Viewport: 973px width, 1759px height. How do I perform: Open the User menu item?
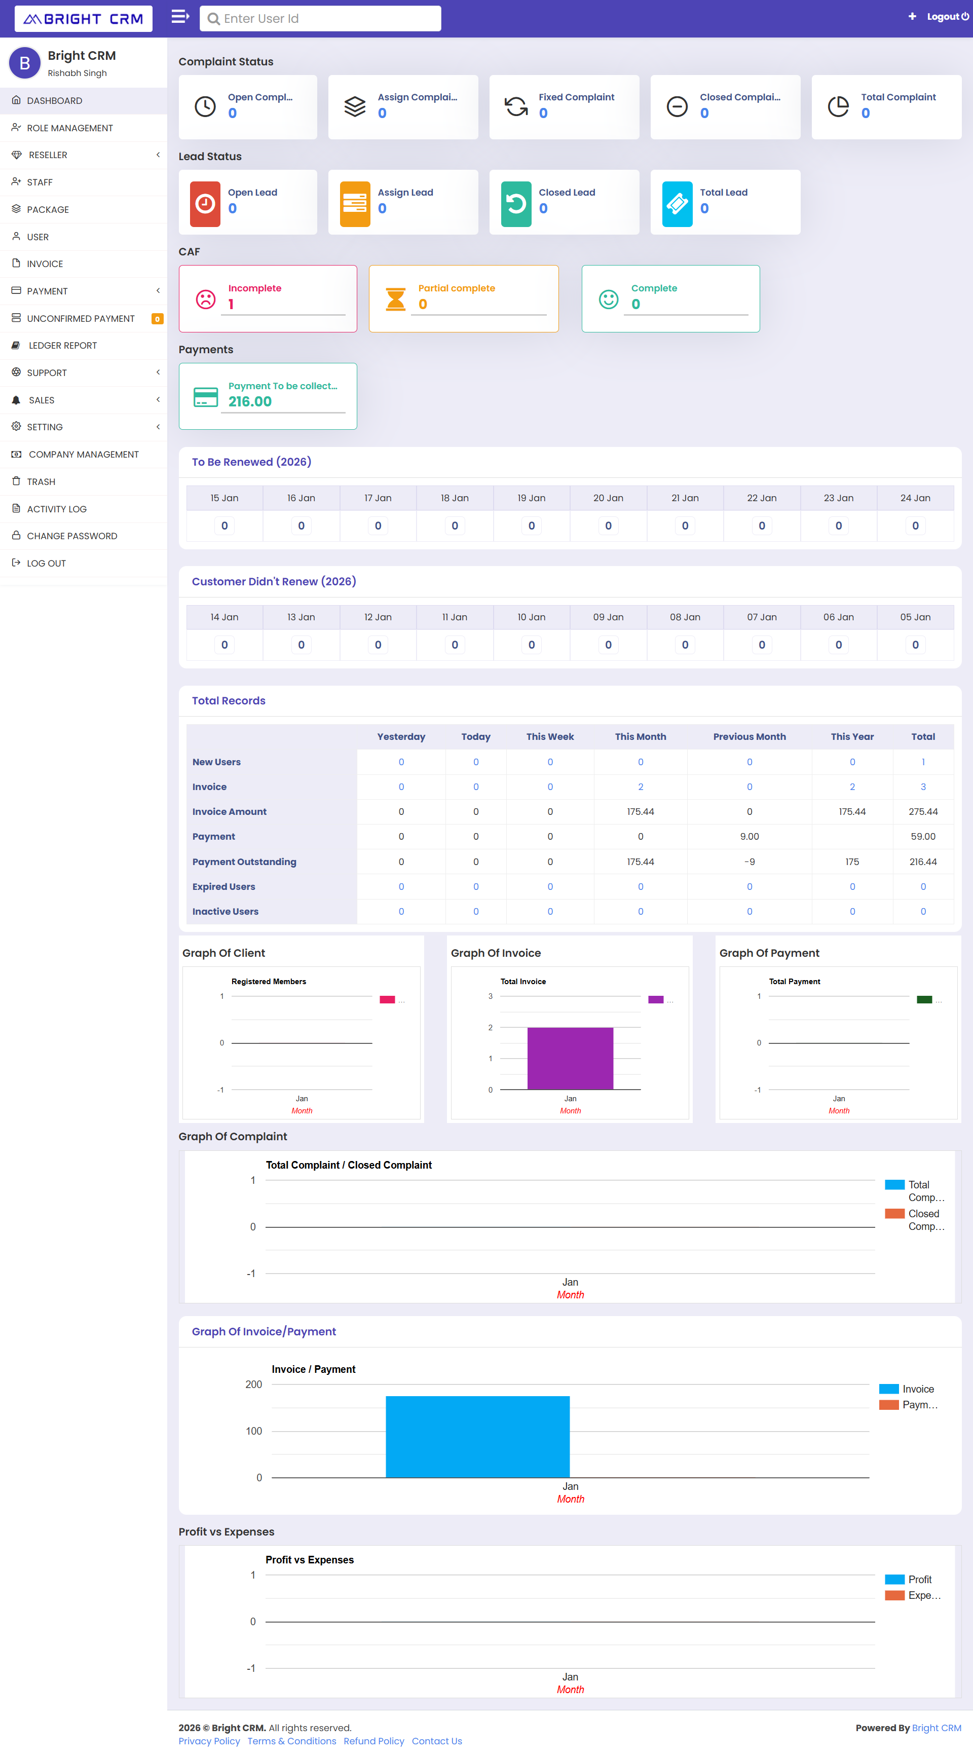point(83,237)
